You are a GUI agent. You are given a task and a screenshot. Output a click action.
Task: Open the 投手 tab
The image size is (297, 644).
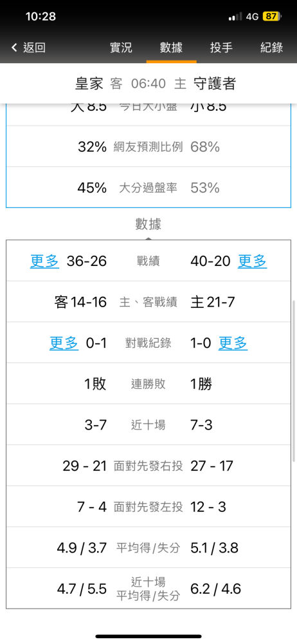[222, 48]
